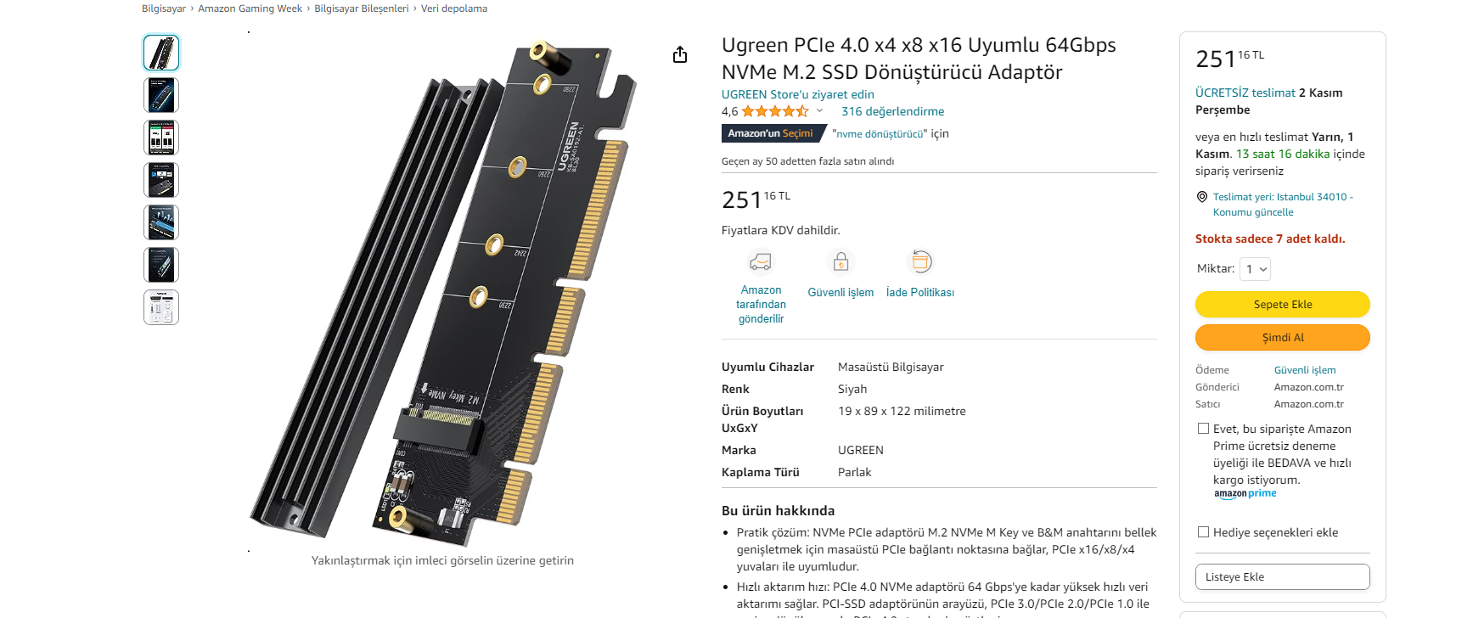
Task: Click the star rating icons
Action: pos(774,111)
